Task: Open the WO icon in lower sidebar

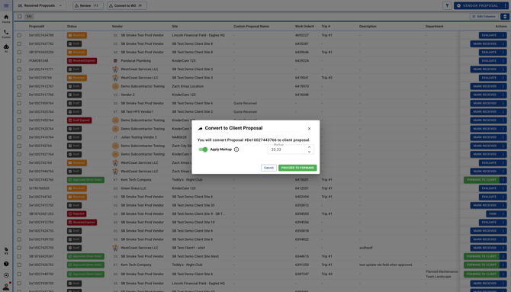Action: 6,251
